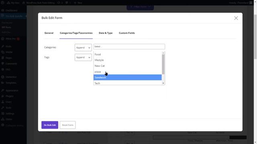Open the New content menu

tap(78, 3)
